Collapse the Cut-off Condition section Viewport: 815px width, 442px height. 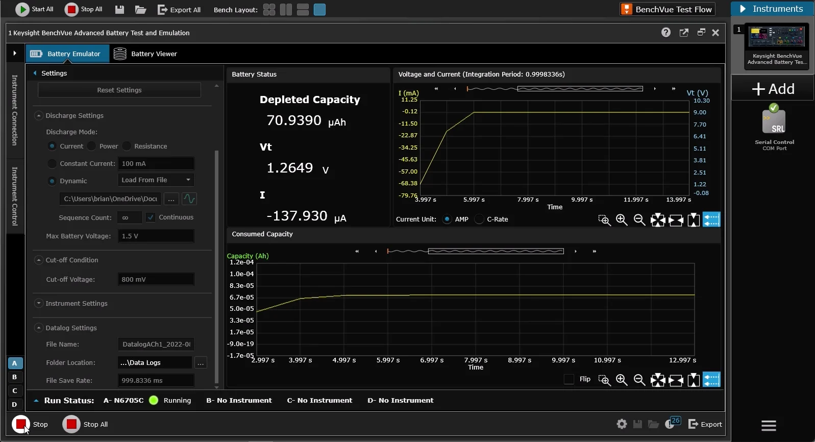38,260
